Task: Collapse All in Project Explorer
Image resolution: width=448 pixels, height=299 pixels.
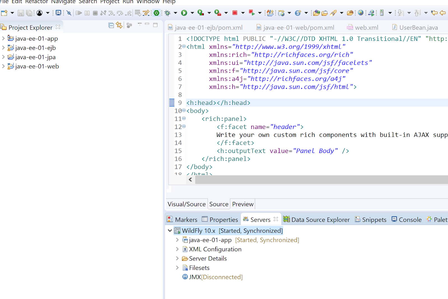Action: click(111, 25)
